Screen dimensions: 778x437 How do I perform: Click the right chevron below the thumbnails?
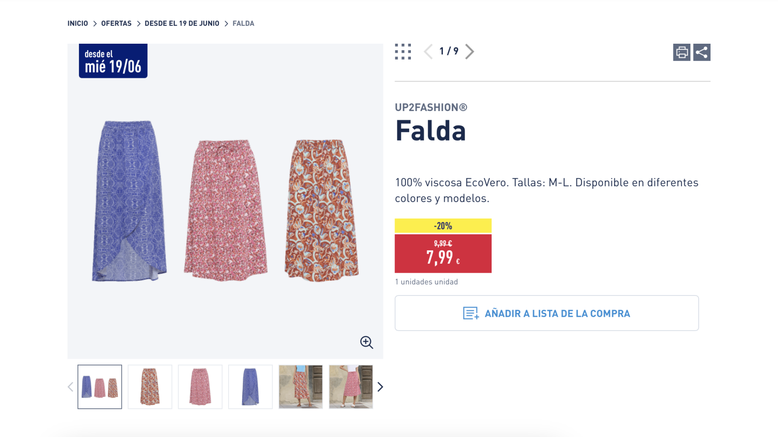(x=381, y=386)
